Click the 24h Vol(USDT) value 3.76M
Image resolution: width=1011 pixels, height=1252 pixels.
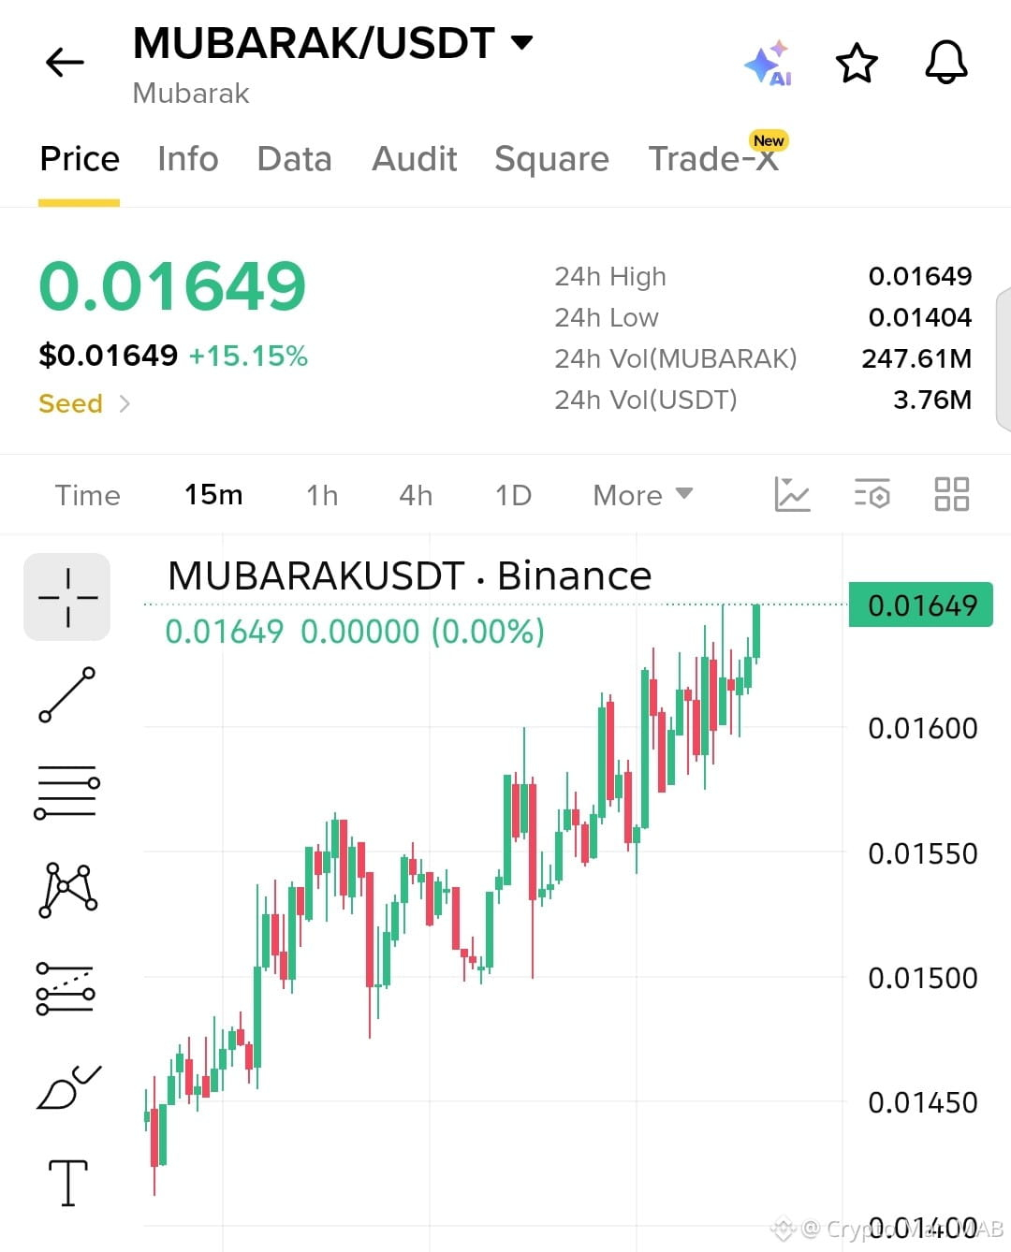[x=932, y=400]
